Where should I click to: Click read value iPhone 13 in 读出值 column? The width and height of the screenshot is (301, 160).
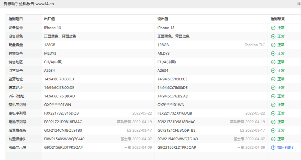(x=166, y=28)
